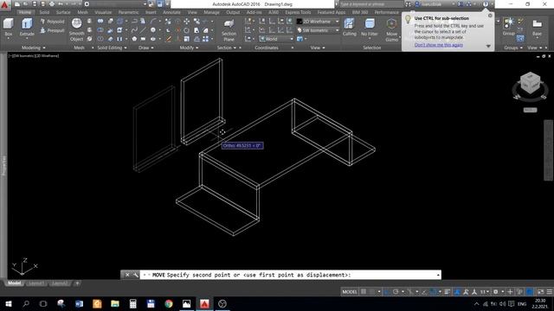Viewport: 554px width, 311px height.
Task: Switch to the Model layout tab
Action: click(14, 283)
